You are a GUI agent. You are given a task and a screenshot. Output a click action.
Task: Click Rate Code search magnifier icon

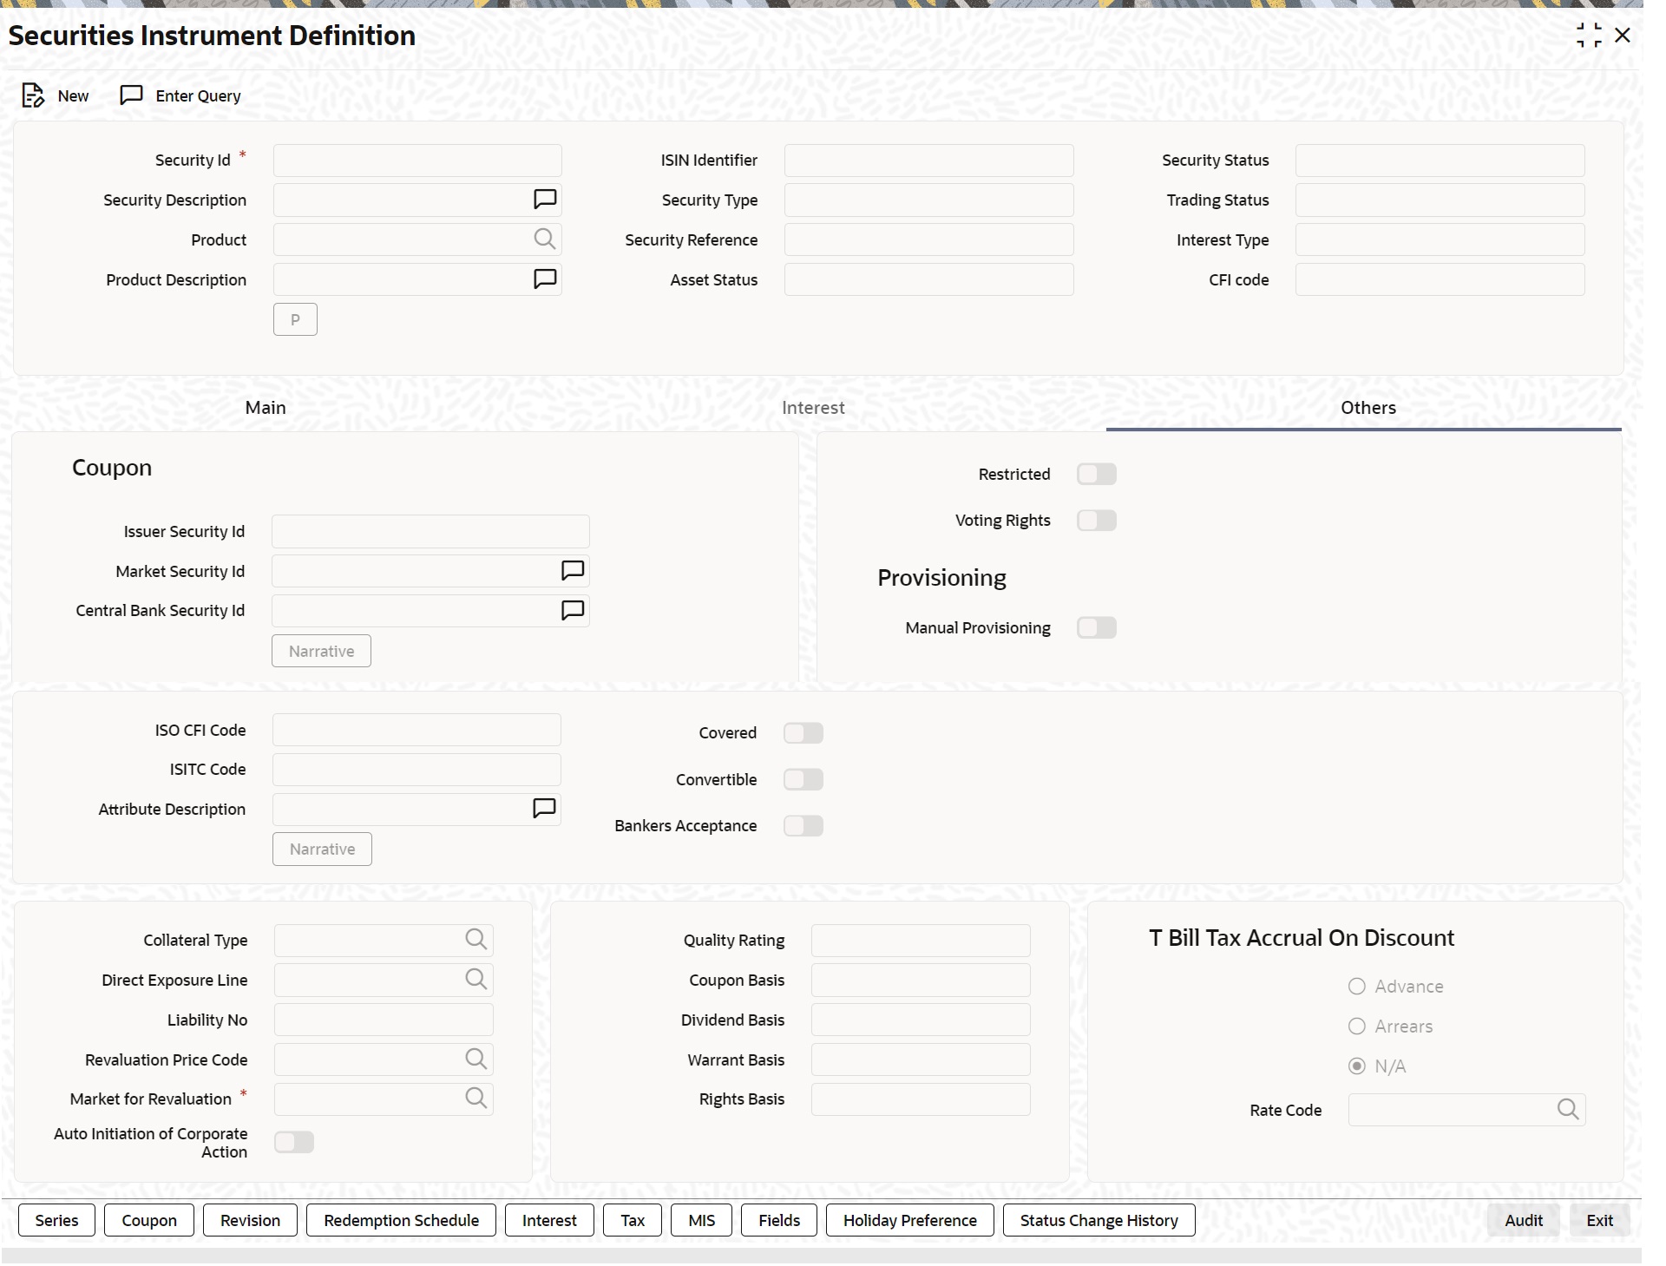coord(1567,1109)
